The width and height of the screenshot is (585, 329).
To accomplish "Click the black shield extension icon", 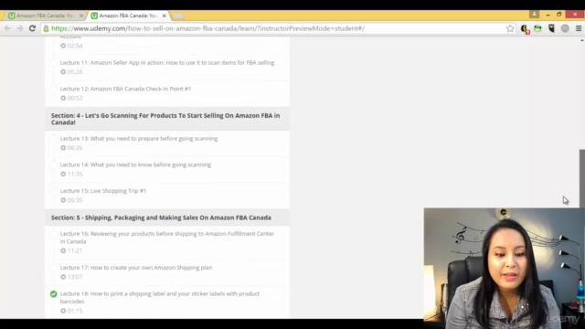I will pos(551,28).
